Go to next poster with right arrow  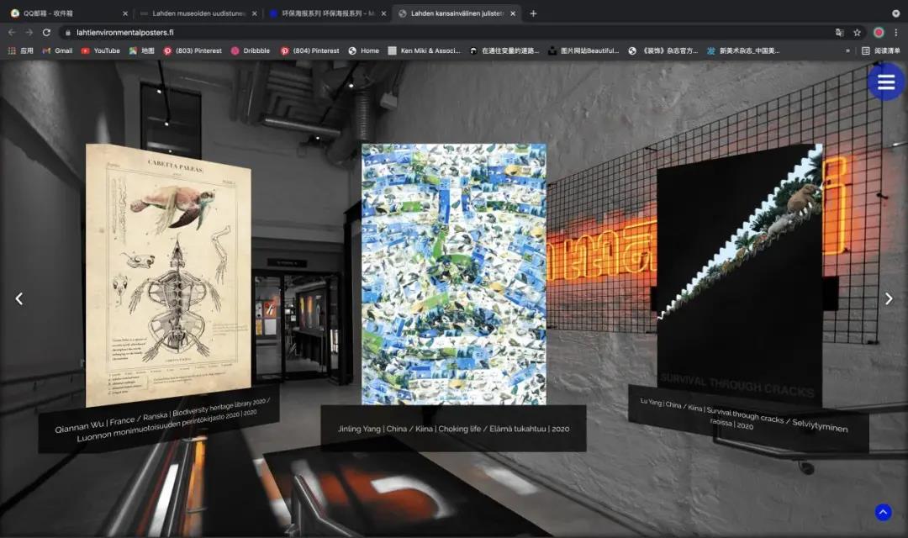(889, 298)
